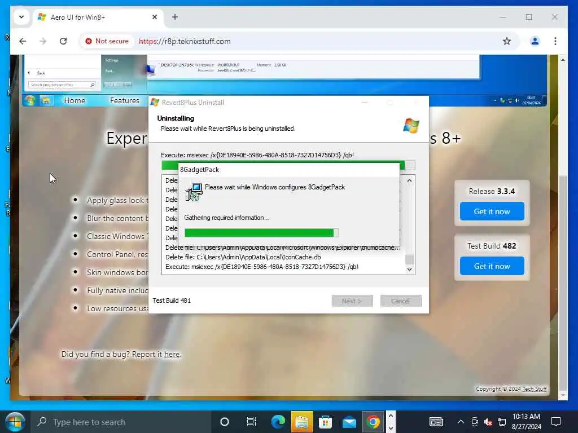Image resolution: width=578 pixels, height=433 pixels.
Task: Open Mail app from taskbar
Action: tap(349, 422)
